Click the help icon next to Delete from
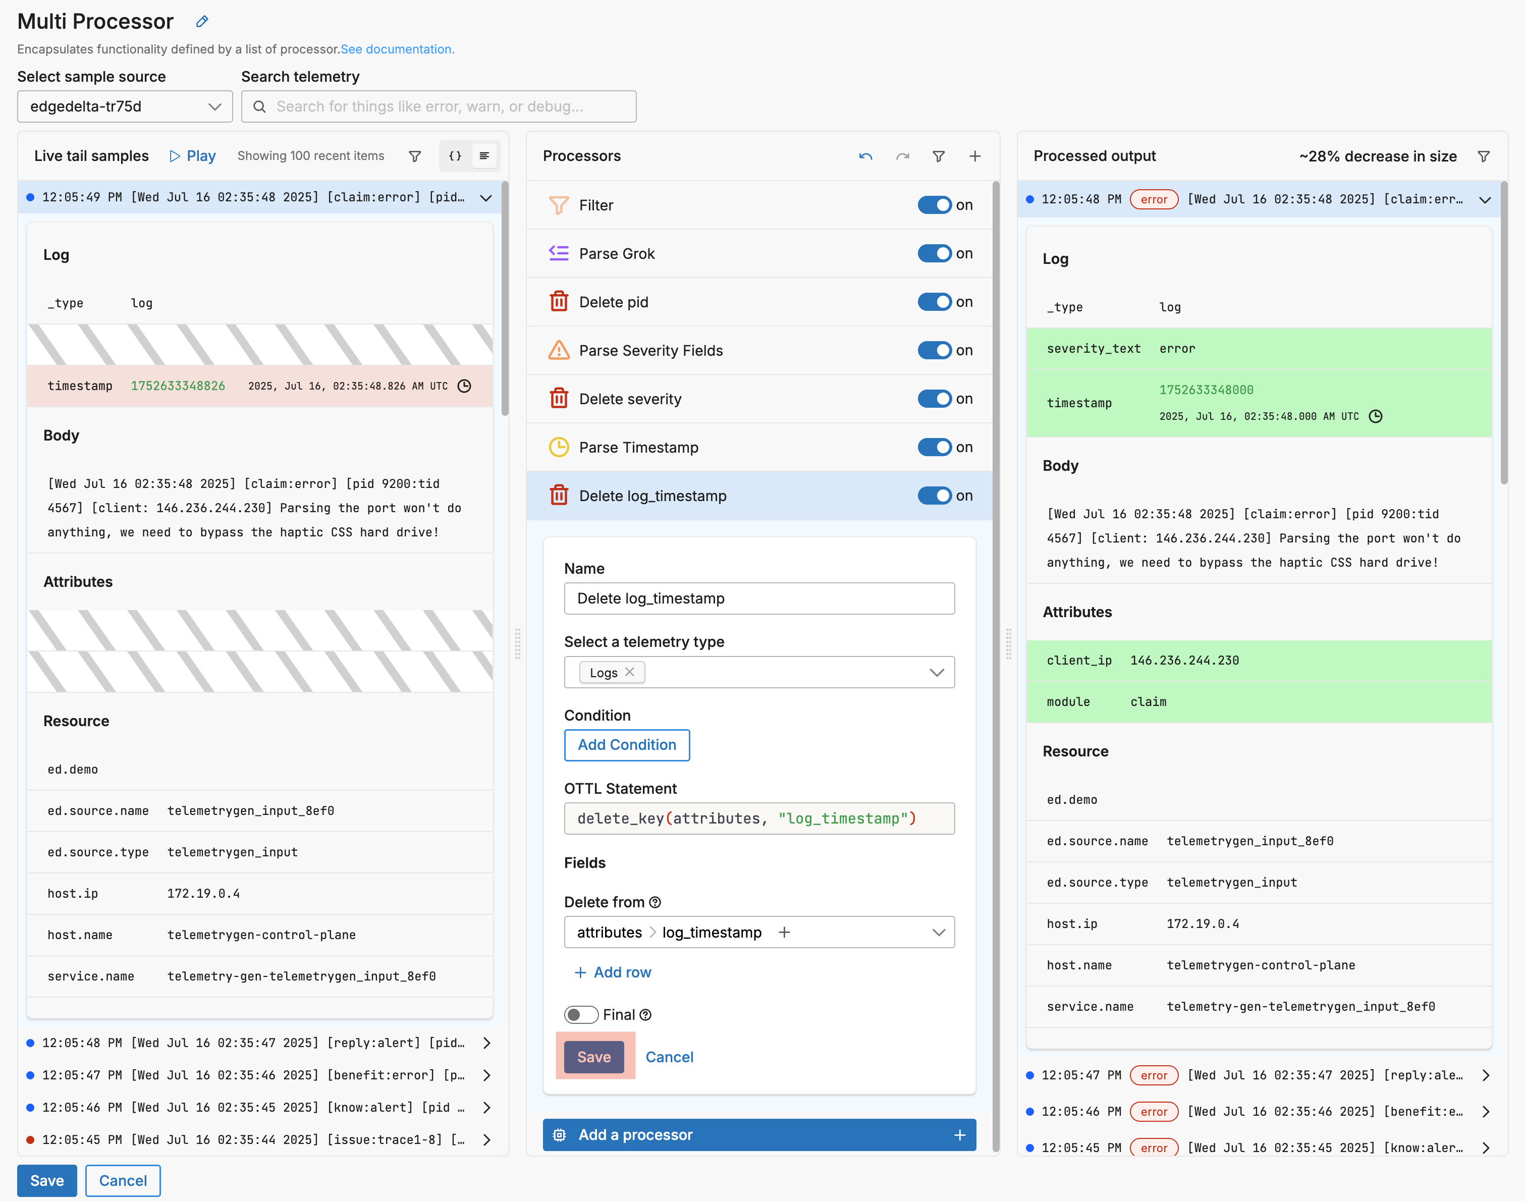This screenshot has height=1201, width=1525. tap(656, 902)
